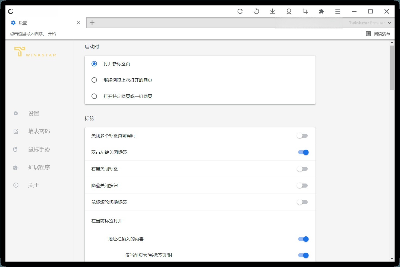Screen dimensions: 400x267
Task: Enable 关闭多个标签页前询问 toggle
Action: pos(303,136)
